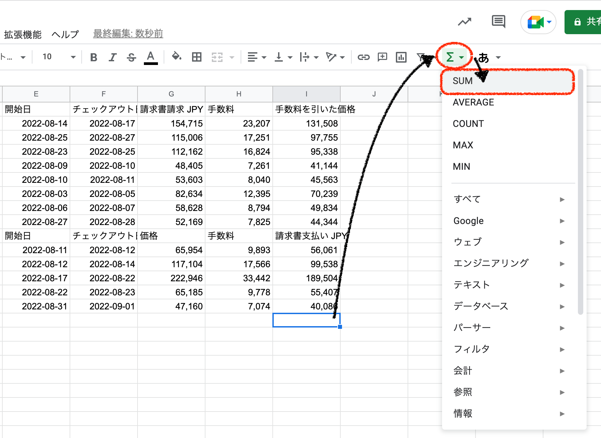This screenshot has height=438, width=601.
Task: Open the comment history icon
Action: point(498,22)
